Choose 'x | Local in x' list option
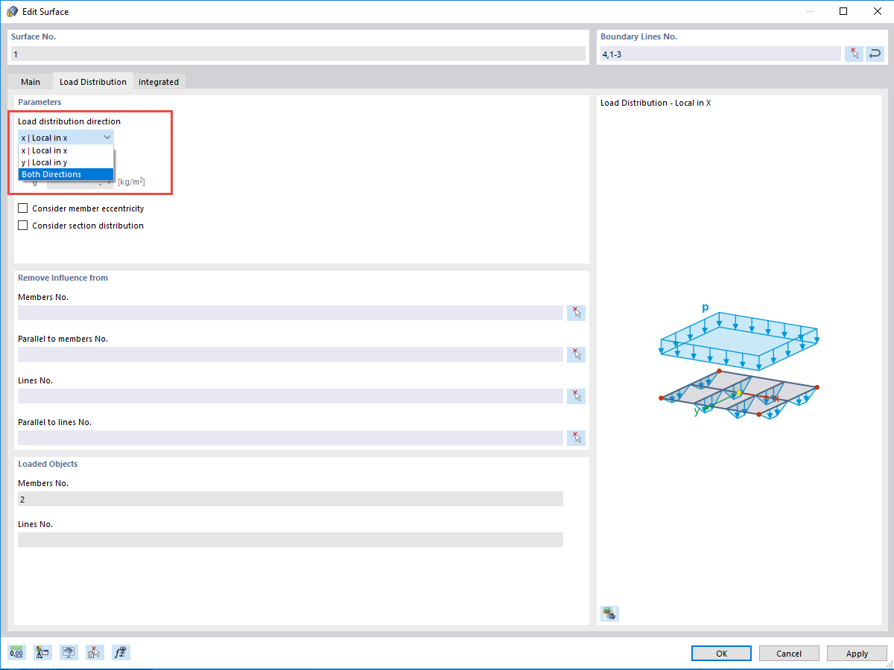This screenshot has height=670, width=894. [x=66, y=150]
